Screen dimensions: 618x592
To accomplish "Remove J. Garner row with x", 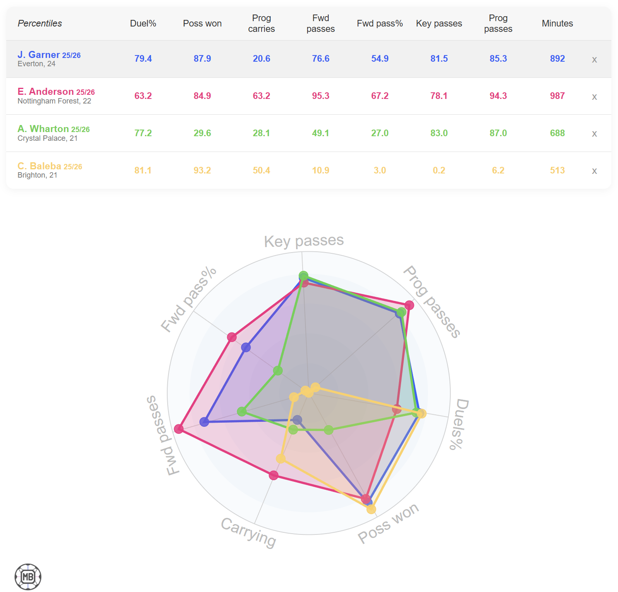I will click(594, 60).
